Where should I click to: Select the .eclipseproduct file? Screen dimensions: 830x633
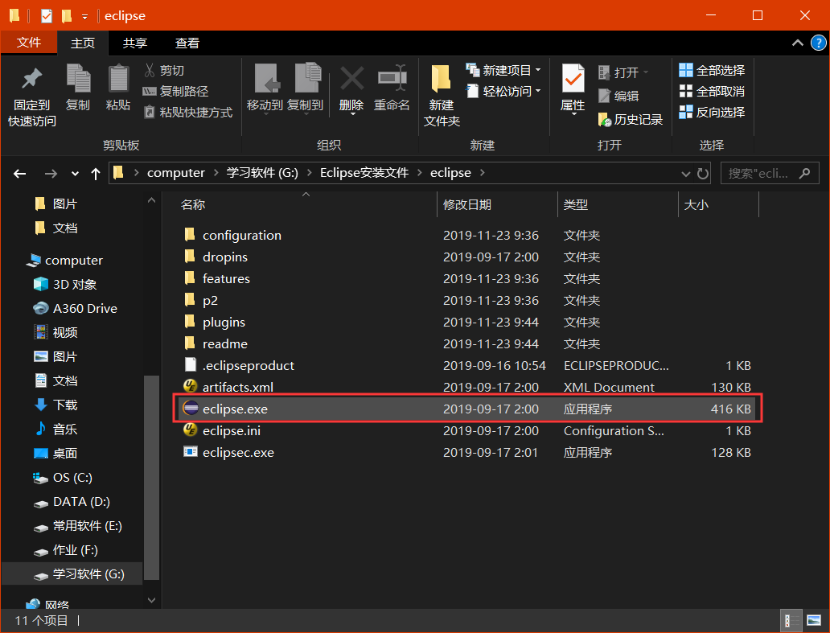pyautogui.click(x=467, y=365)
